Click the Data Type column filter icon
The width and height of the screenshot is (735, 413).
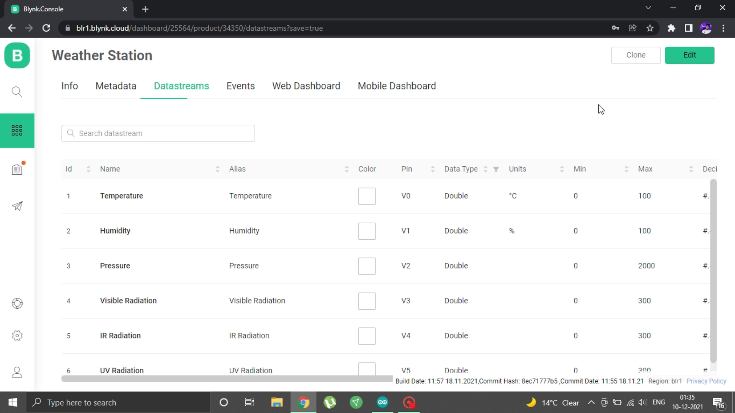tap(496, 169)
